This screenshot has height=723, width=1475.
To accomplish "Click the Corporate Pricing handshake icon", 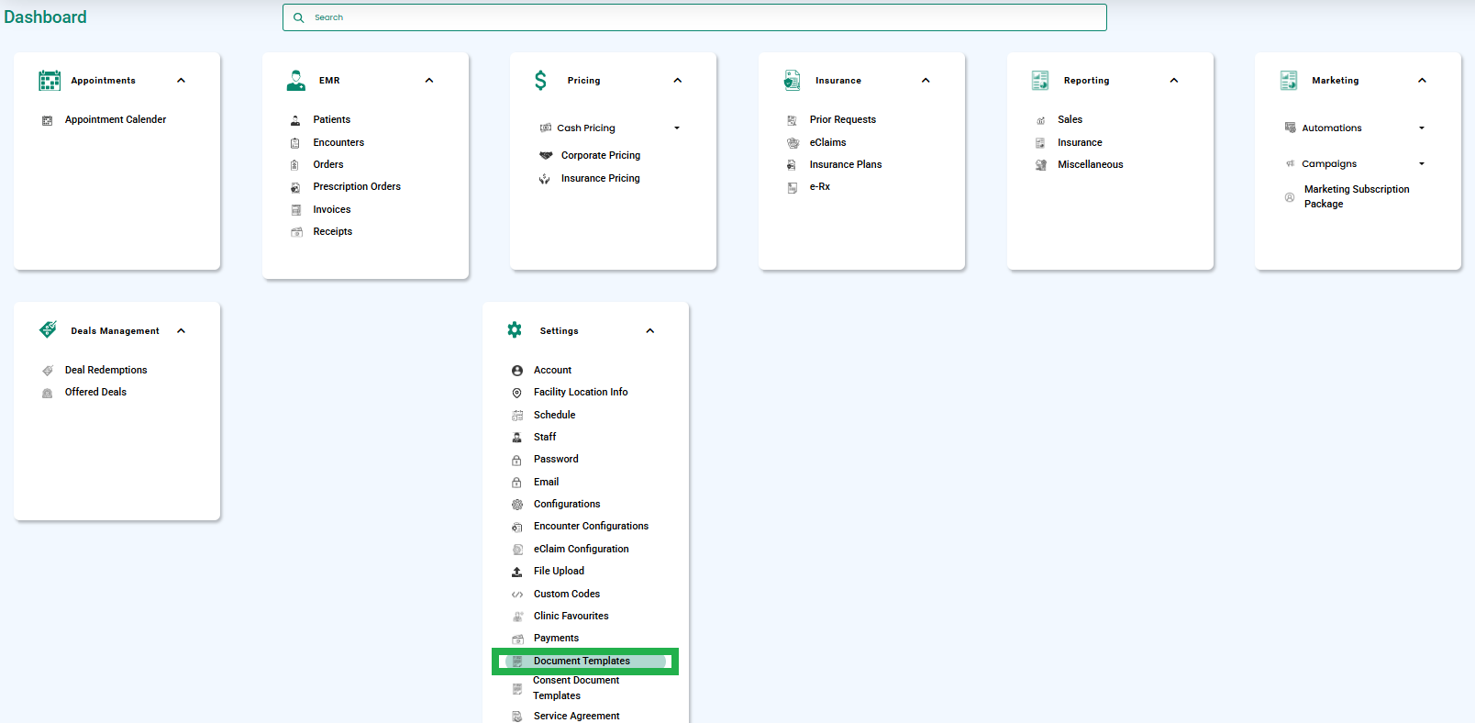I will coord(546,156).
